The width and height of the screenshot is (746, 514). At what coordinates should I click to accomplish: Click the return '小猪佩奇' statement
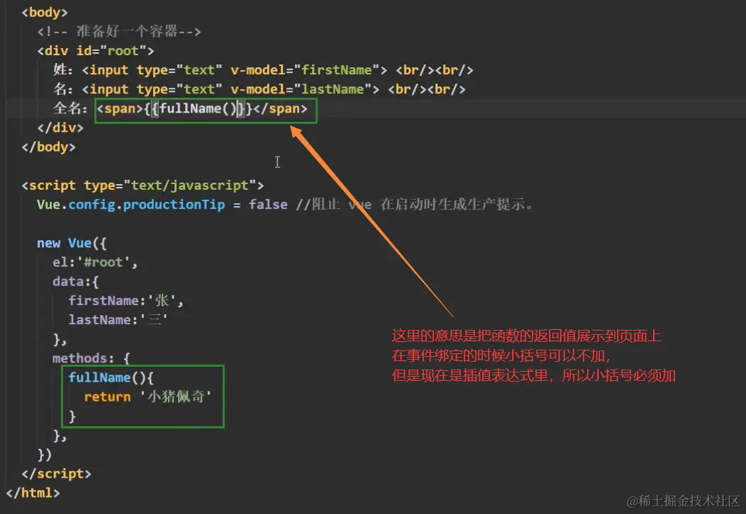(148, 396)
